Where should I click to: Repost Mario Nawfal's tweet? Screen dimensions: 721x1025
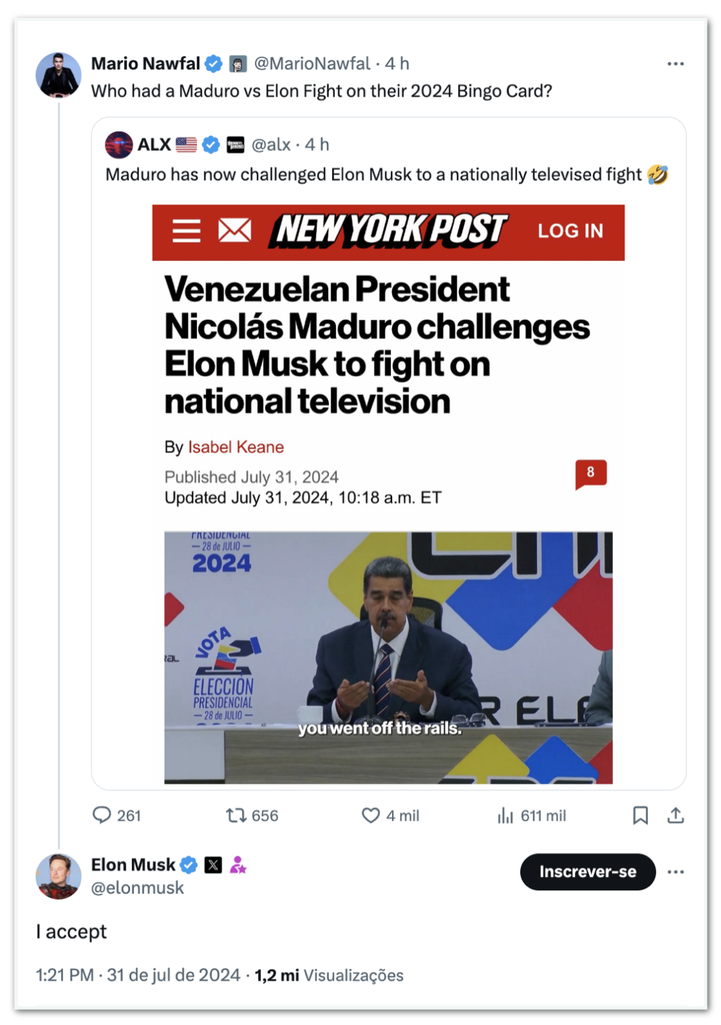tap(236, 815)
